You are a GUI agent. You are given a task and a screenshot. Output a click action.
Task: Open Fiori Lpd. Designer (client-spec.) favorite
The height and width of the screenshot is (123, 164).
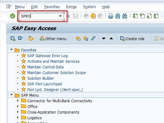(x=55, y=90)
